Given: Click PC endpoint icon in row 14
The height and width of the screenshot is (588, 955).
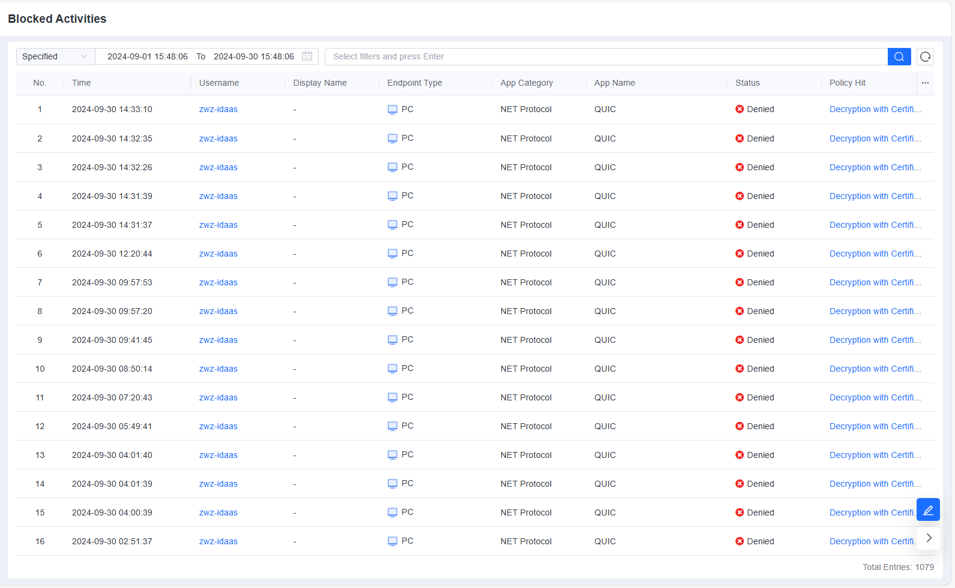Looking at the screenshot, I should tap(393, 484).
